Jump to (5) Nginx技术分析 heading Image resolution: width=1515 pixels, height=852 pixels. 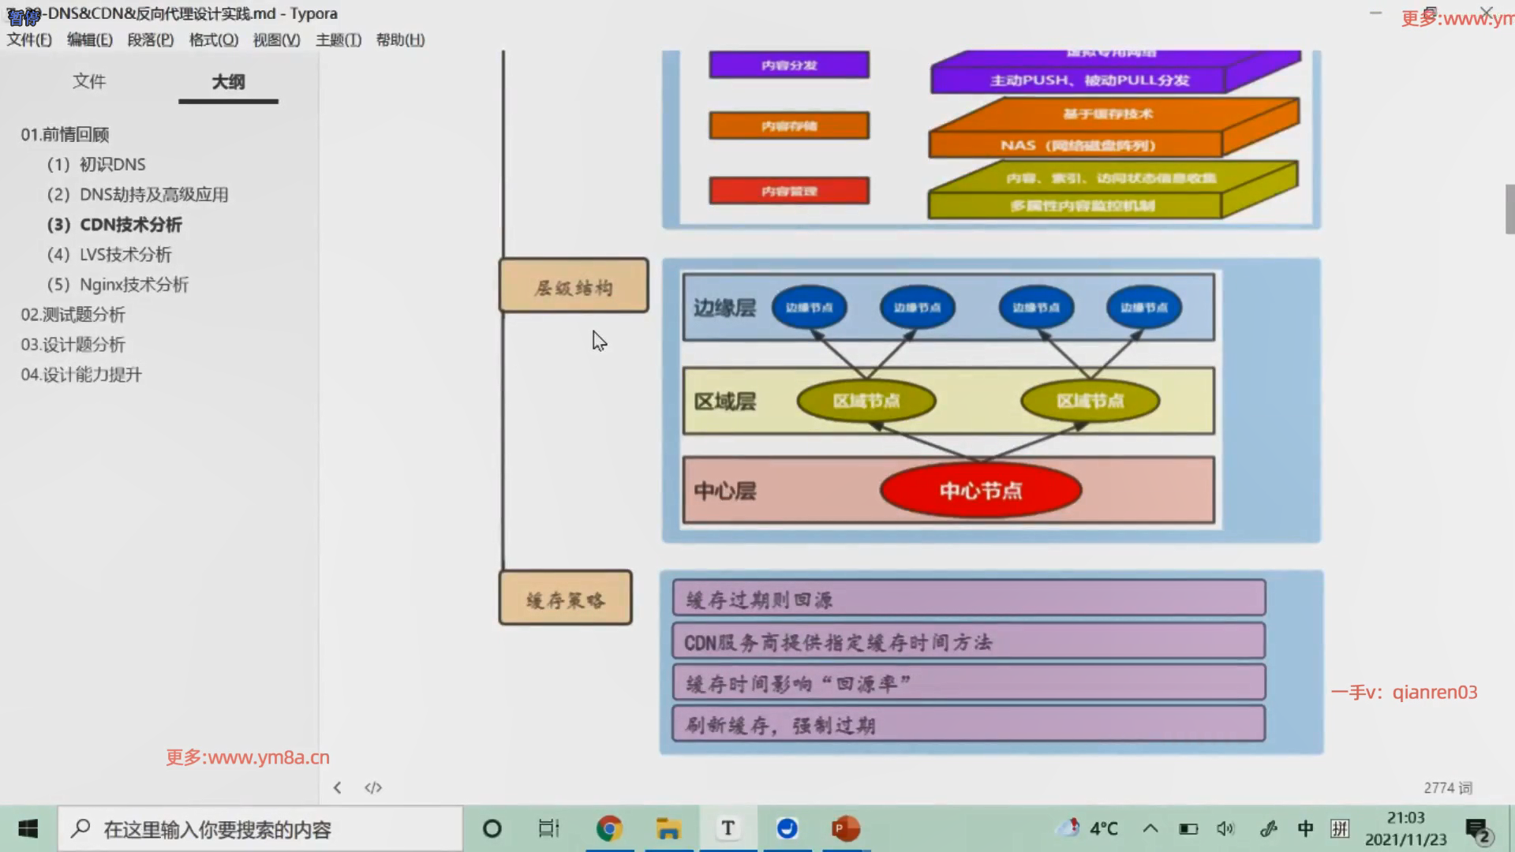(x=118, y=285)
